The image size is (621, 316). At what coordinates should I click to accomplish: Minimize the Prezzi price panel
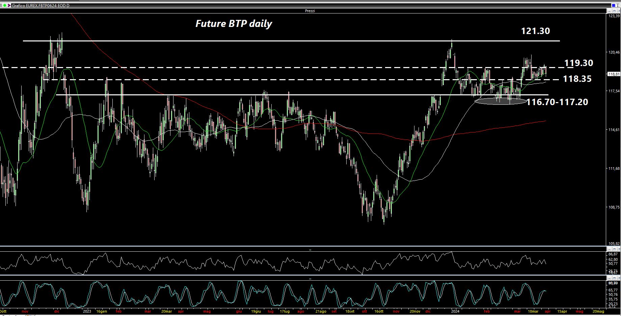609,11
